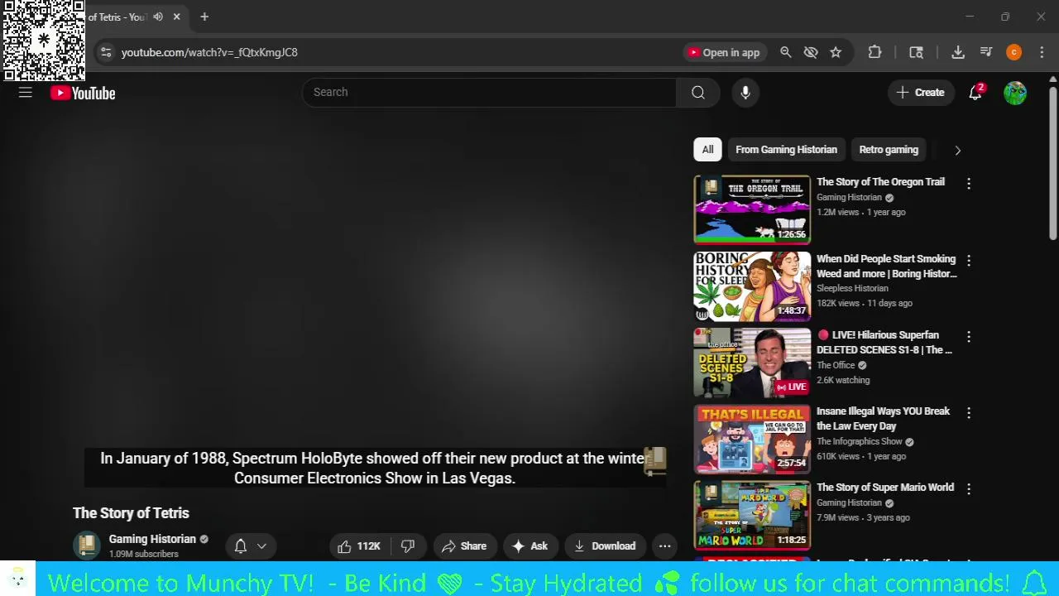Open options for When Did People Start Smoking video
The width and height of the screenshot is (1059, 596).
coord(969,260)
